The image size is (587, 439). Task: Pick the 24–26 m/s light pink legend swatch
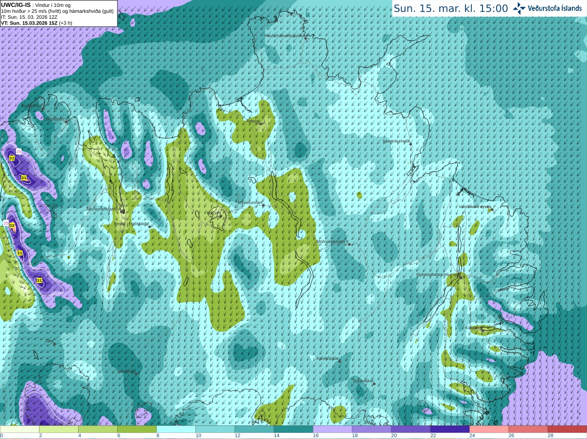(x=489, y=429)
